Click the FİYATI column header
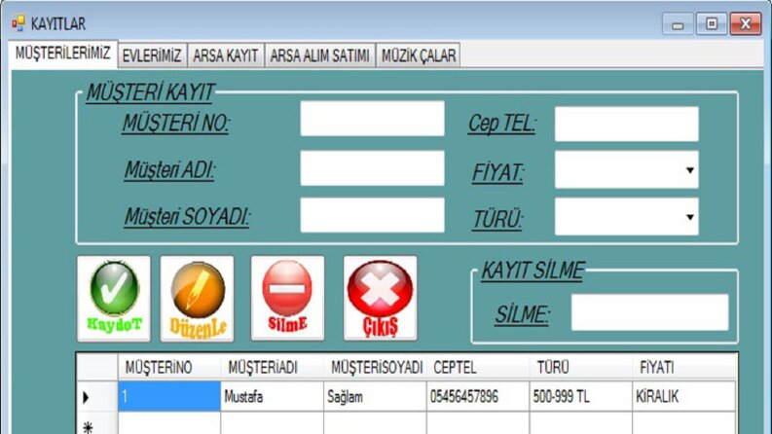Screen dimensions: 772x434 [x=683, y=367]
